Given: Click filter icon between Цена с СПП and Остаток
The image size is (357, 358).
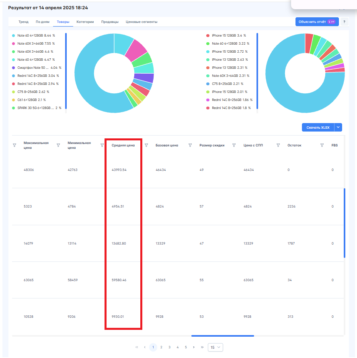Looking at the screenshot, I should pos(278,145).
